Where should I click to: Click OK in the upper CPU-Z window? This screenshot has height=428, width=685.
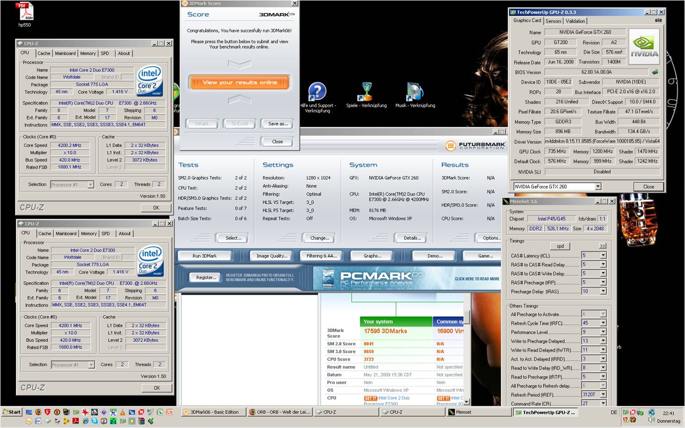pos(156,208)
